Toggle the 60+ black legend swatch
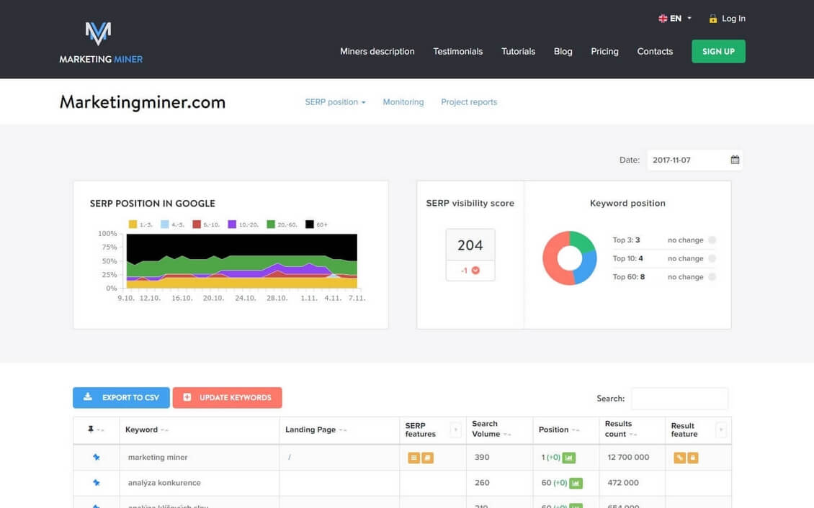This screenshot has width=814, height=508. coord(310,224)
